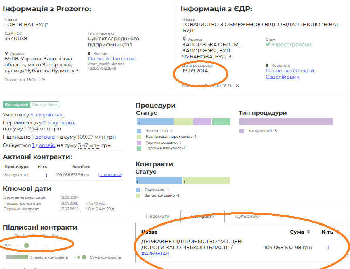Screen dimensions: 350x269
Task: Click the blue 'Завершено' status bar segment
Action: [155, 122]
